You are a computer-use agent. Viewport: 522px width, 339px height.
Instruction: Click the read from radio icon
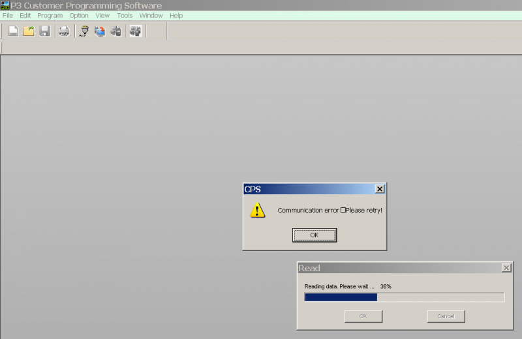point(100,31)
